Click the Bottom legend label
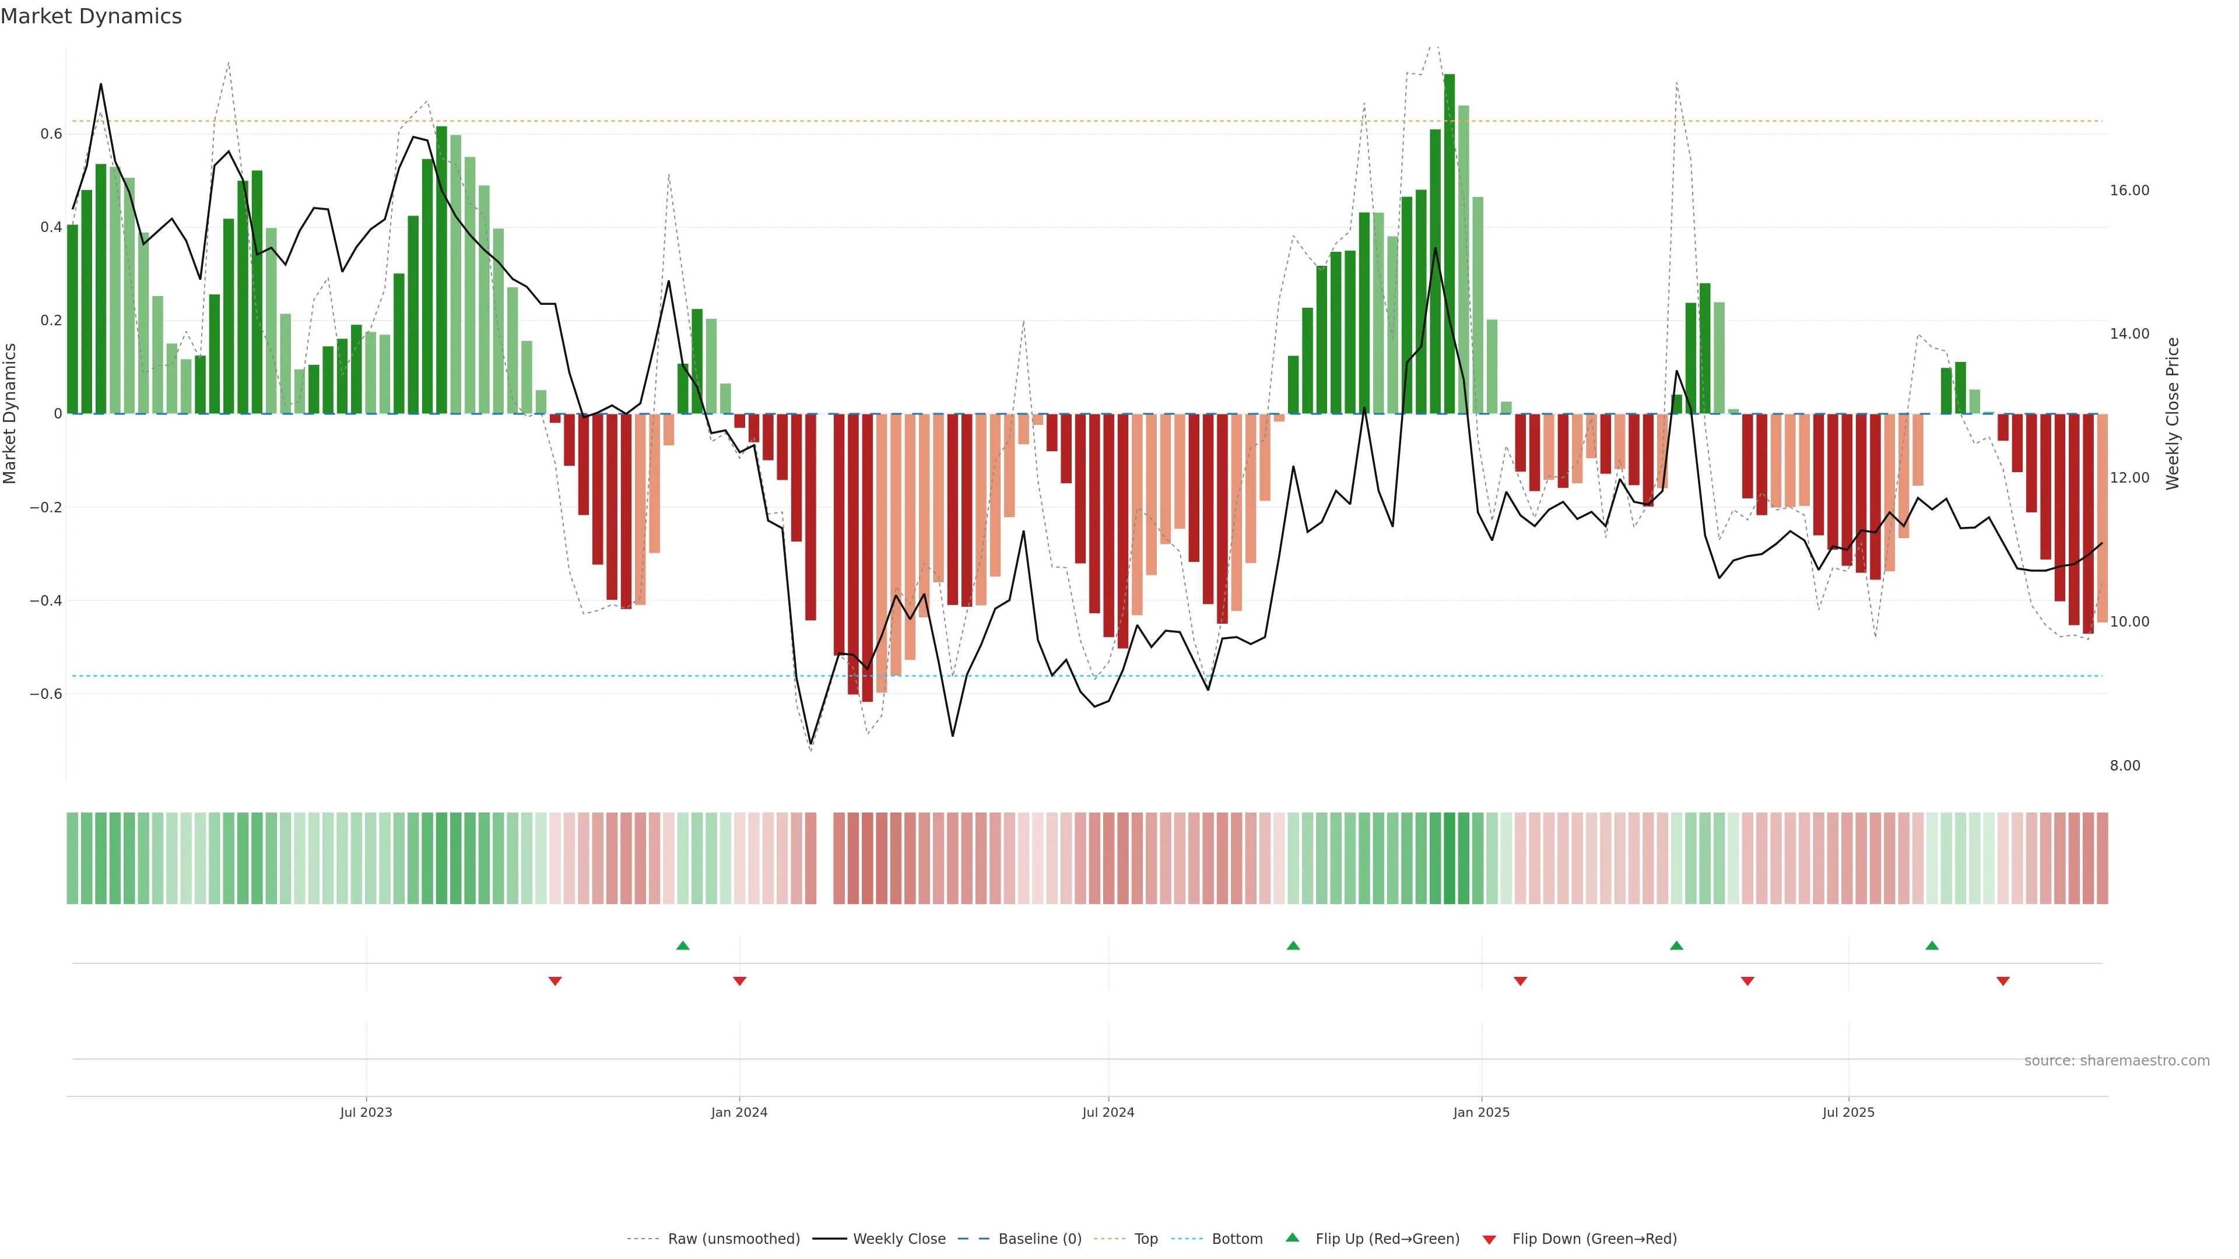2239x1259 pixels. click(1237, 1239)
